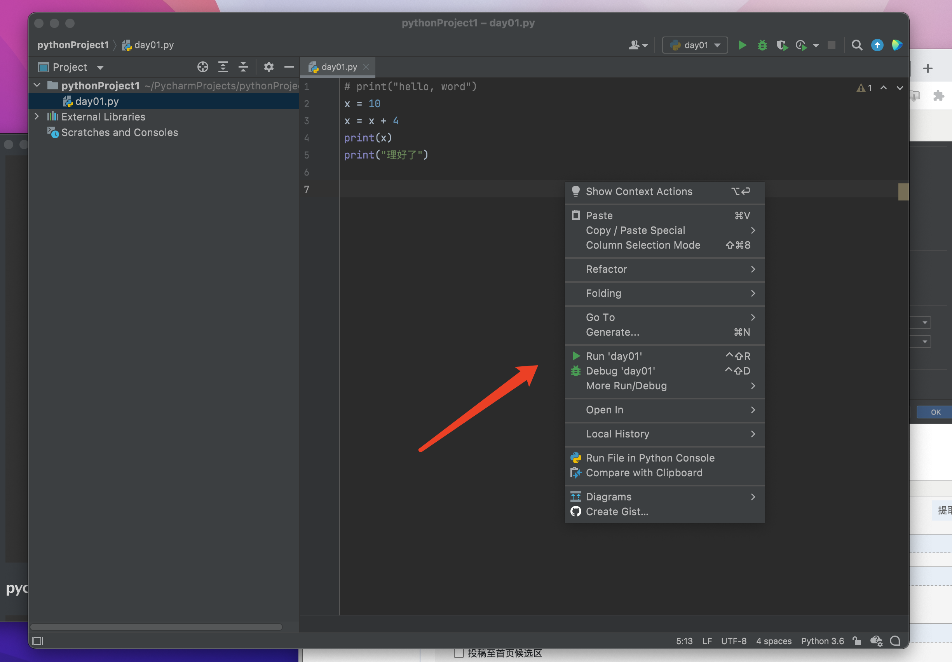Viewport: 952px width, 662px height.
Task: Open Project panel settings gear
Action: click(x=269, y=67)
